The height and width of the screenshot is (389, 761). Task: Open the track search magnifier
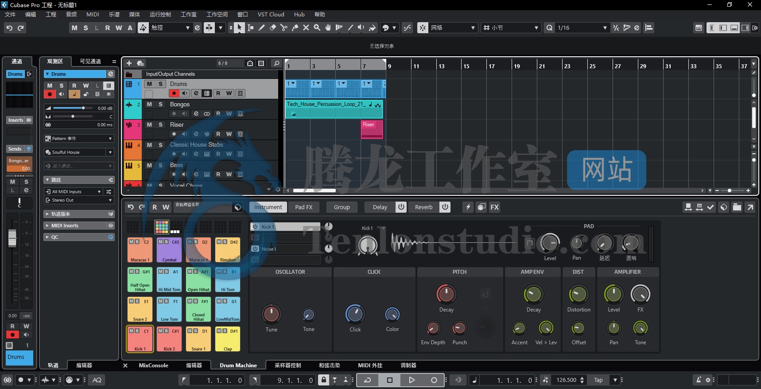(x=277, y=63)
